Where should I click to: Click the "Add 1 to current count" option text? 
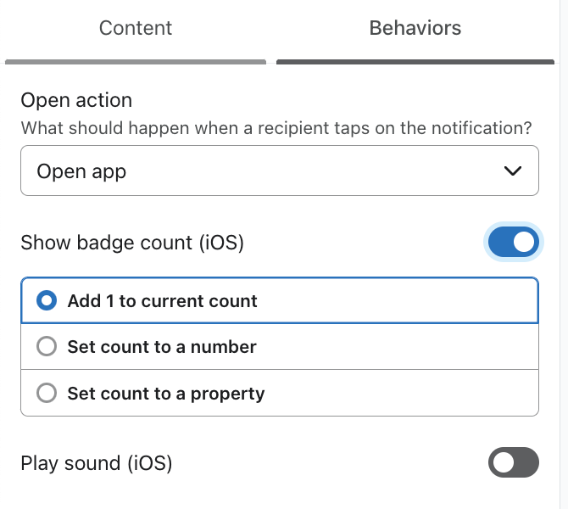point(163,301)
